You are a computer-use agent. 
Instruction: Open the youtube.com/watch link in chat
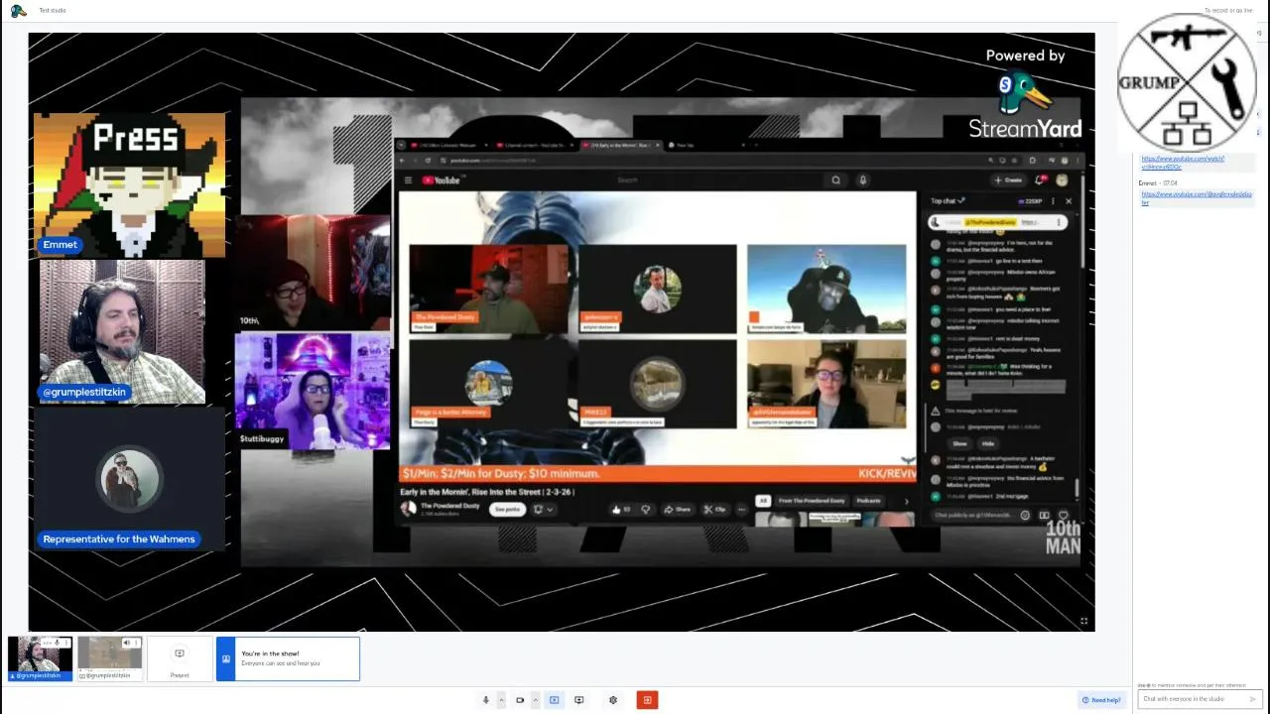(1182, 163)
